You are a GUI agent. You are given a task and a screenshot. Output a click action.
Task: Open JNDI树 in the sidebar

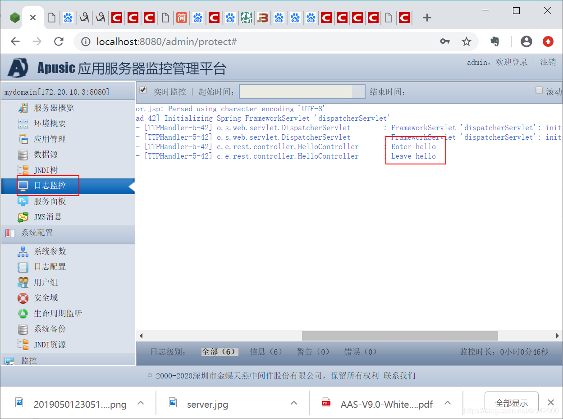point(46,170)
